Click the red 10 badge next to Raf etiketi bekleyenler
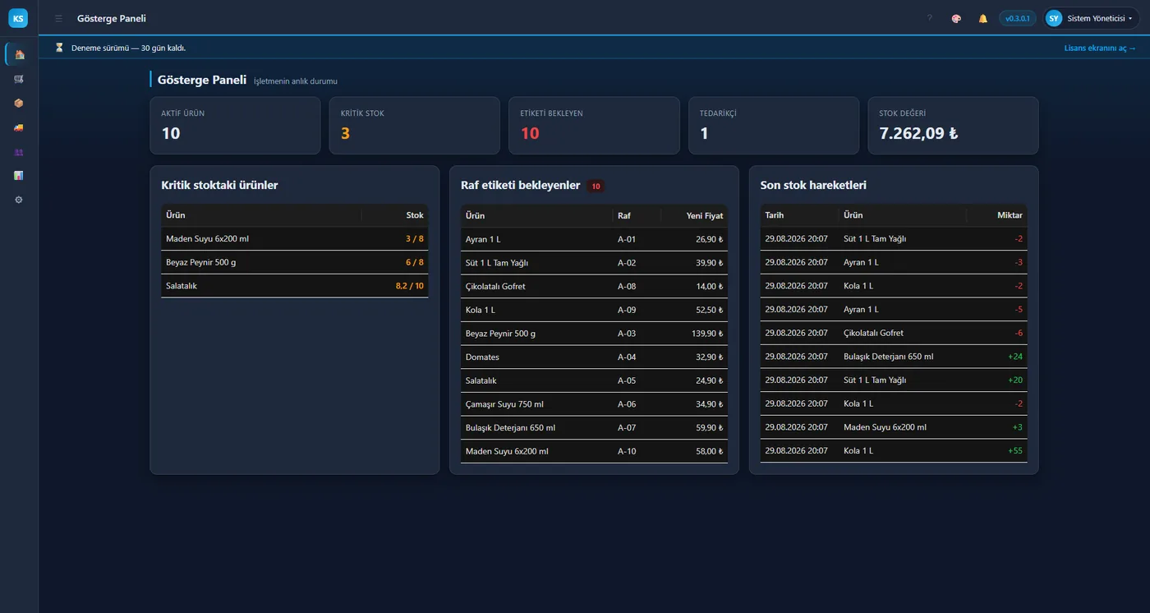The width and height of the screenshot is (1150, 613). coord(596,187)
